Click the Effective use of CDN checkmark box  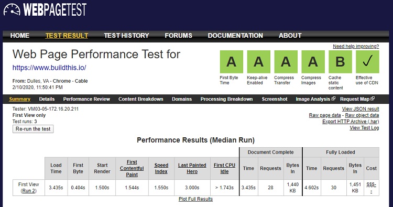(x=367, y=62)
